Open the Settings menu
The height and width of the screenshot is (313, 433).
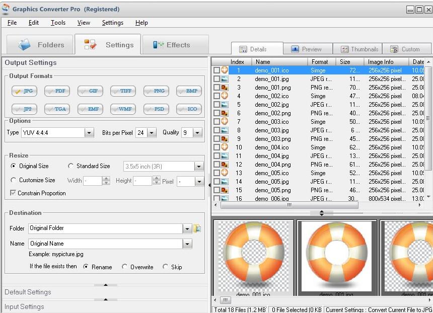(x=113, y=23)
